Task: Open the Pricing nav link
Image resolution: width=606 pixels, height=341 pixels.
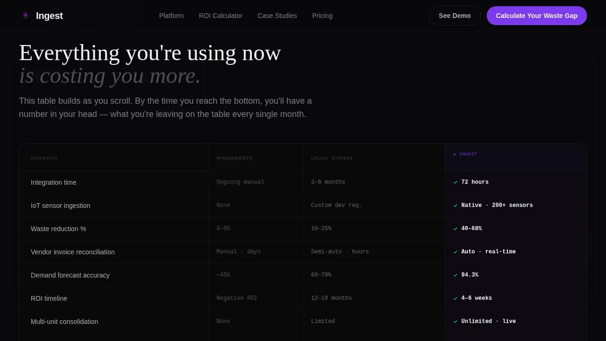Action: click(x=322, y=16)
